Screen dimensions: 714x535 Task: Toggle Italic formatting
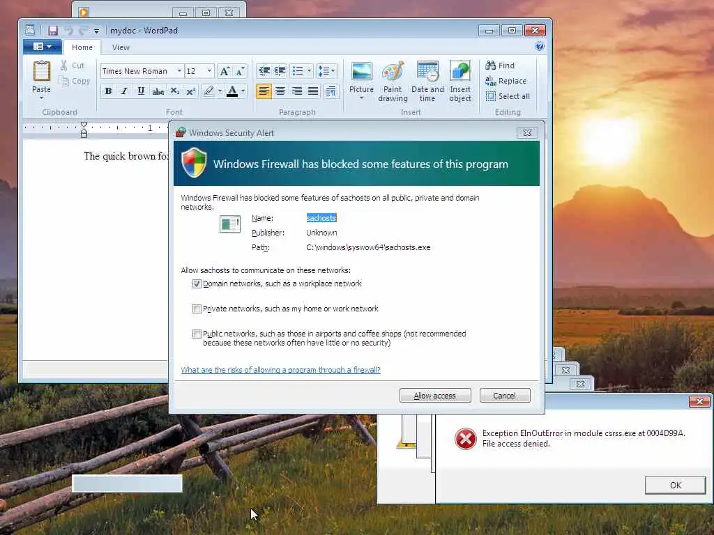(x=124, y=91)
